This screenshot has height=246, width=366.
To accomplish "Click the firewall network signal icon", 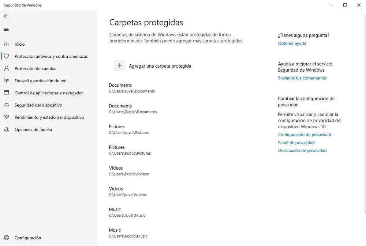I will pos(6,81).
